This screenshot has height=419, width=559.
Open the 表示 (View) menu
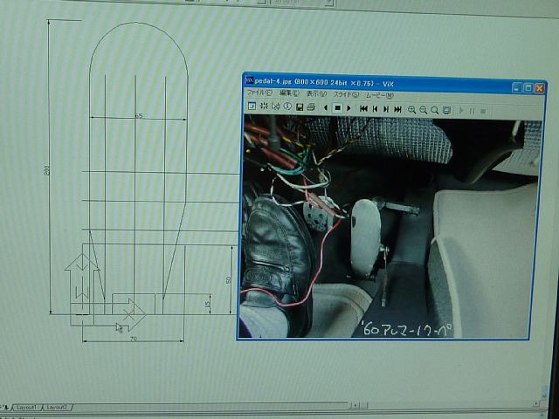point(316,93)
